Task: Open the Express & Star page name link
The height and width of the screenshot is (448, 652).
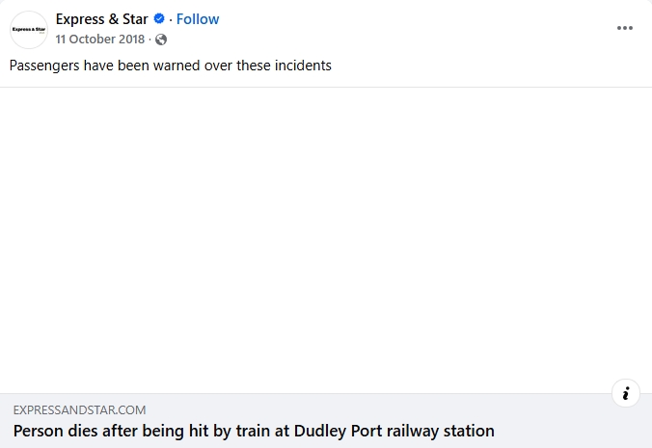Action: [101, 19]
